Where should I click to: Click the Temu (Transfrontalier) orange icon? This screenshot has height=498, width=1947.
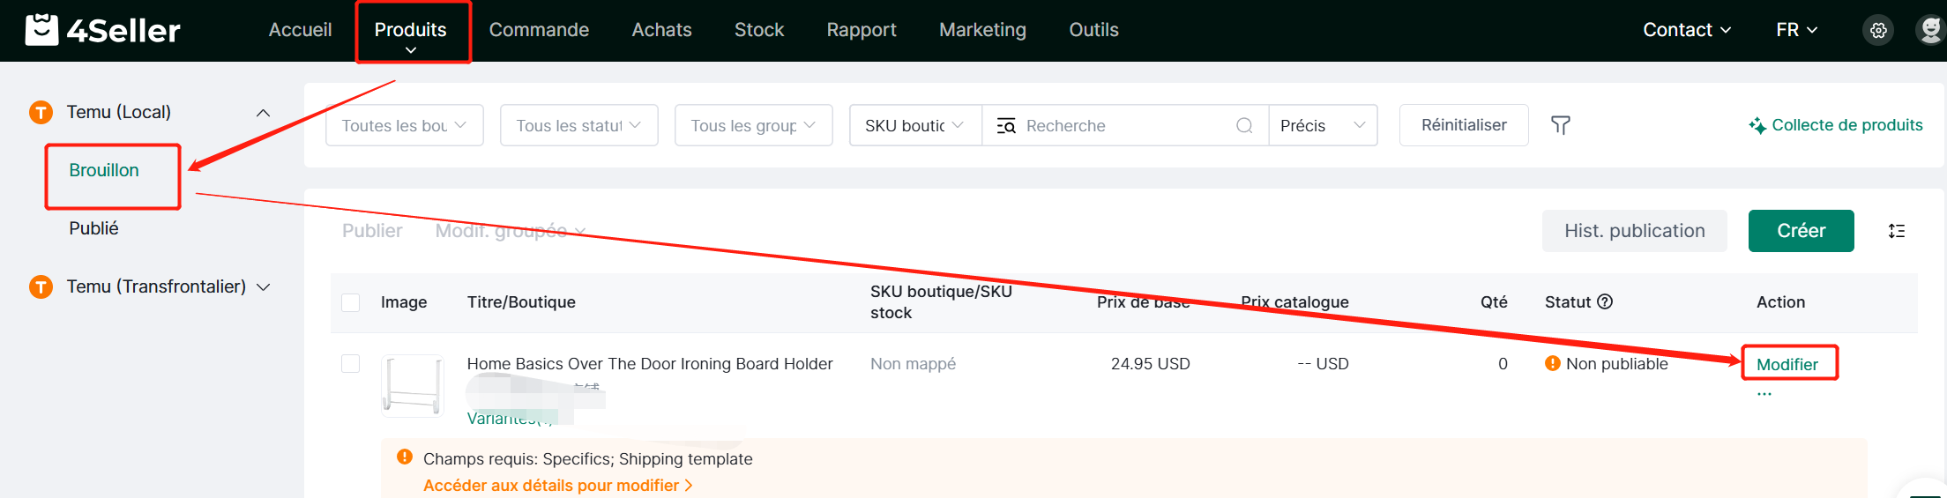coord(41,286)
